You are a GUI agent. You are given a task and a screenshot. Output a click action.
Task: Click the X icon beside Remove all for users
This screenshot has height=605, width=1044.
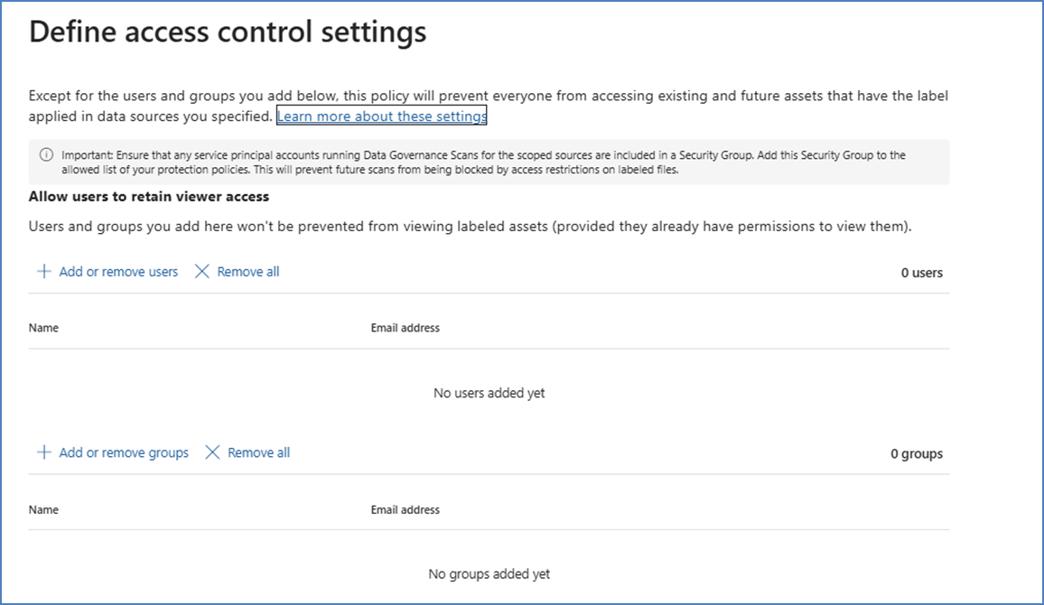(202, 272)
